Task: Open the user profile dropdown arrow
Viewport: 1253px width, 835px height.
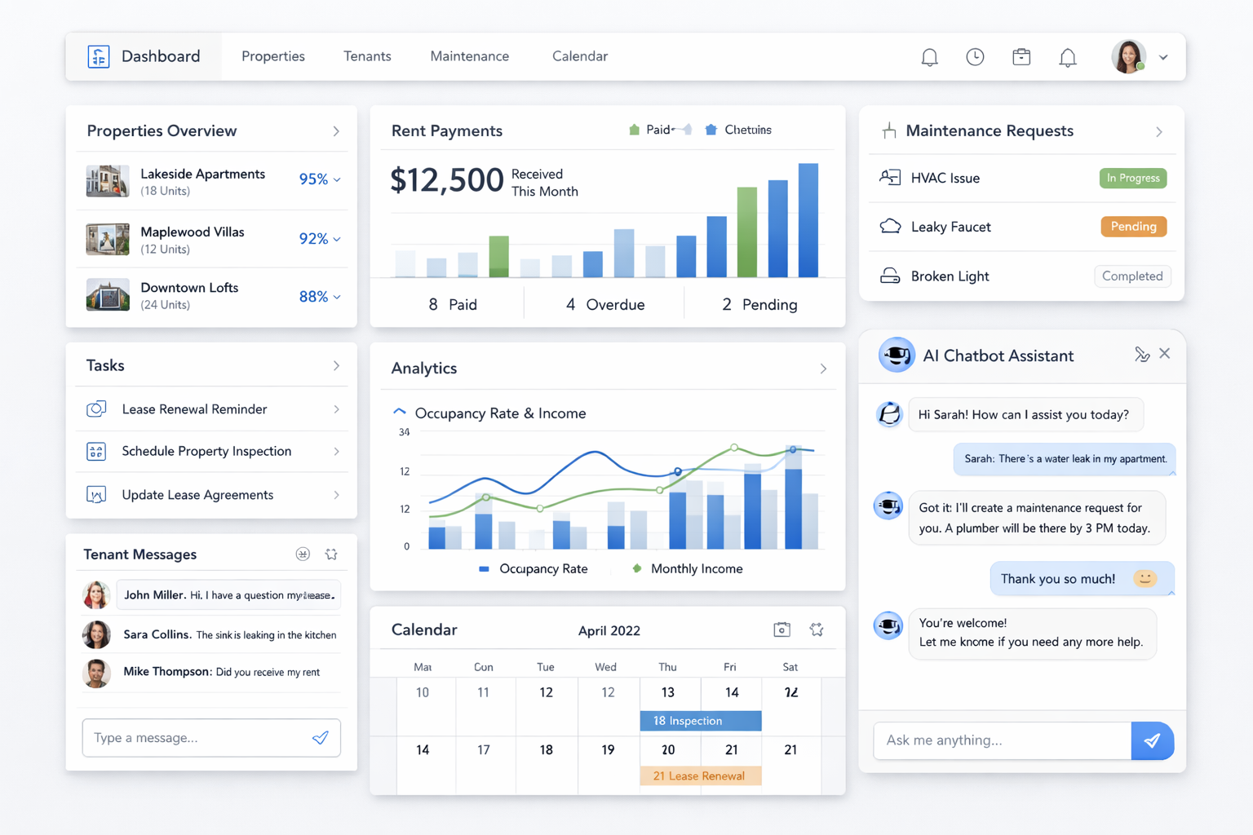Action: coord(1163,57)
